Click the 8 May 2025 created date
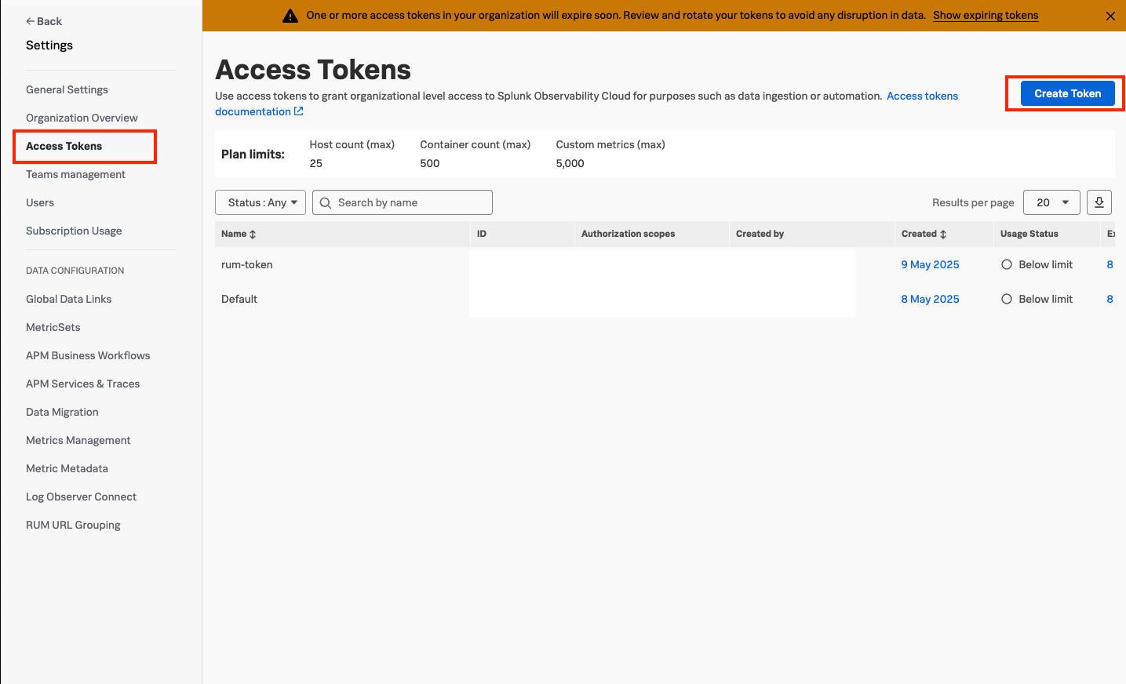Screen dimensions: 1126x684 point(930,299)
